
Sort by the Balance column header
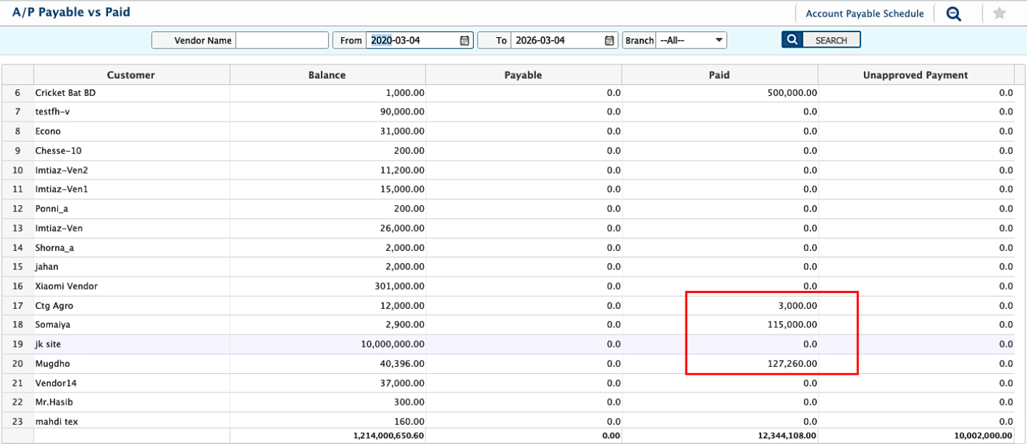click(327, 75)
